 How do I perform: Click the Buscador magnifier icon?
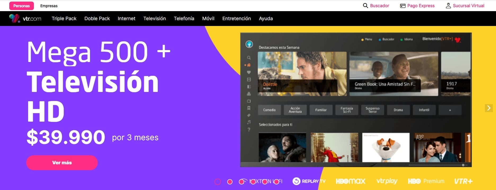(x=365, y=6)
